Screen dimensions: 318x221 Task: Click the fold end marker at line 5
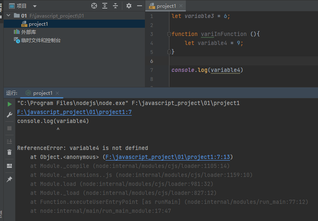pos(169,52)
